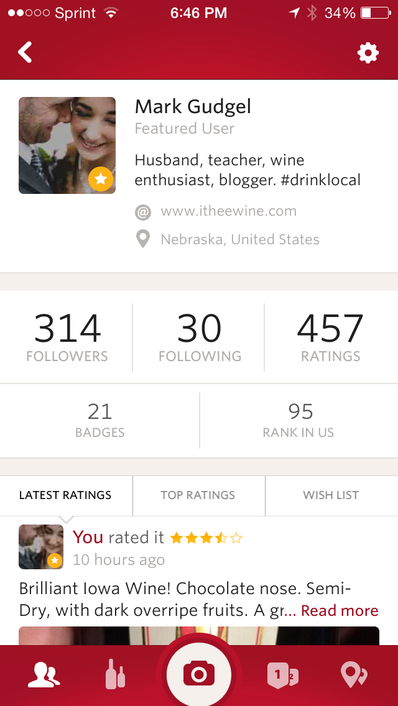Open the wine bottles icon

click(115, 675)
